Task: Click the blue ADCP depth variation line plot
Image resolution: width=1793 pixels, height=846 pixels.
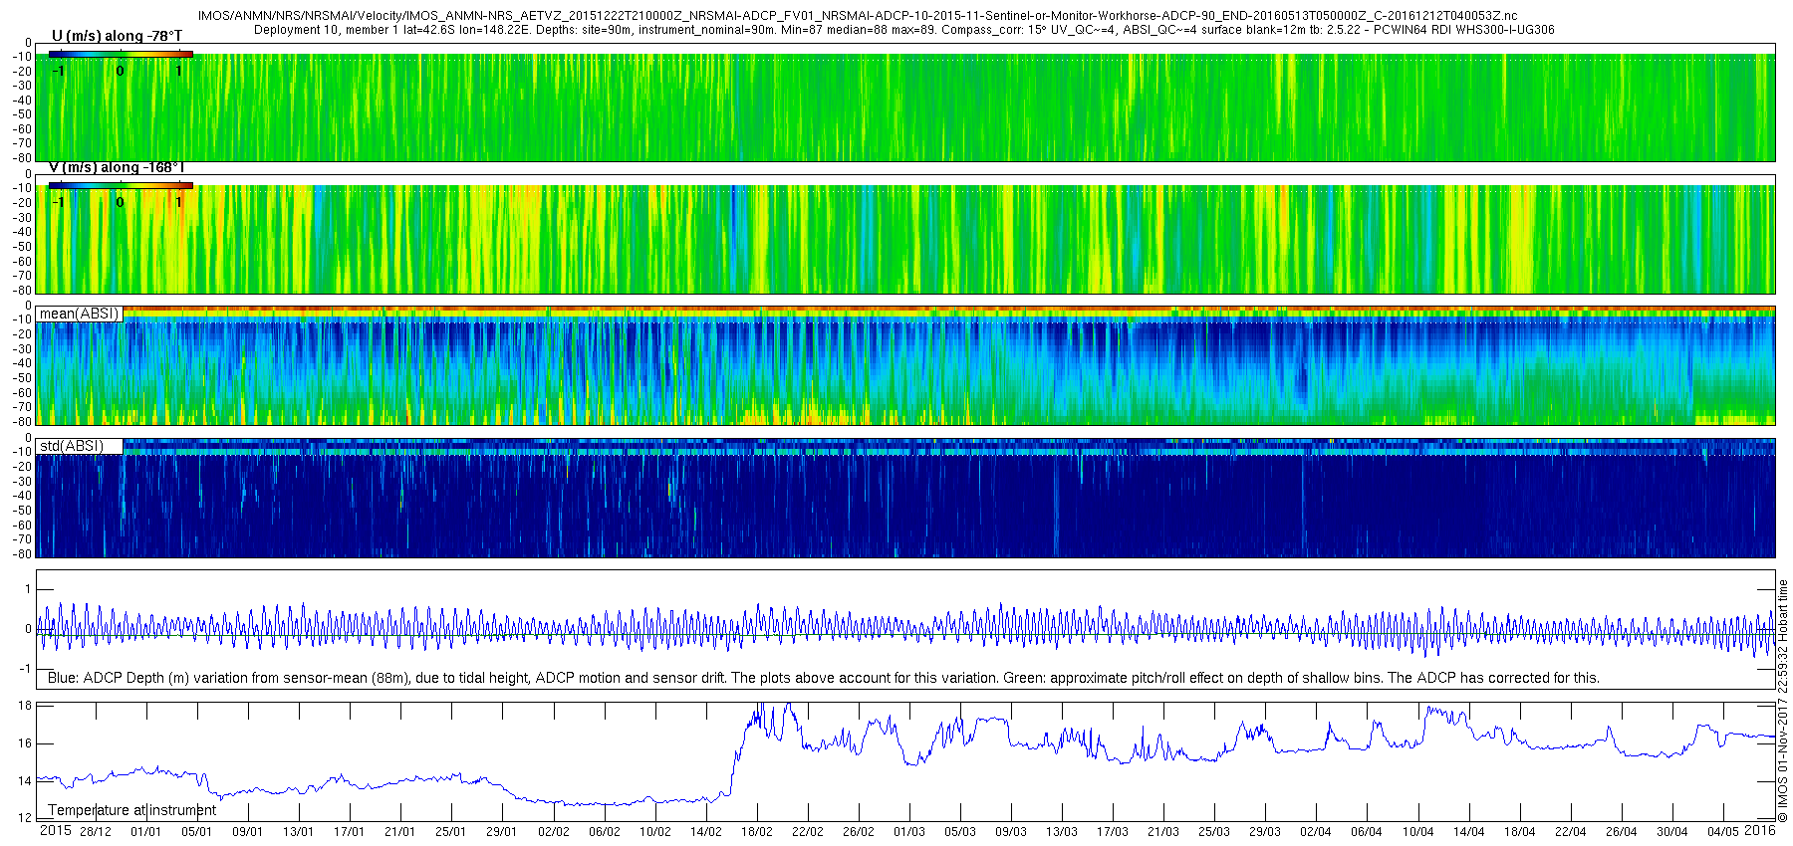Action: point(905,629)
